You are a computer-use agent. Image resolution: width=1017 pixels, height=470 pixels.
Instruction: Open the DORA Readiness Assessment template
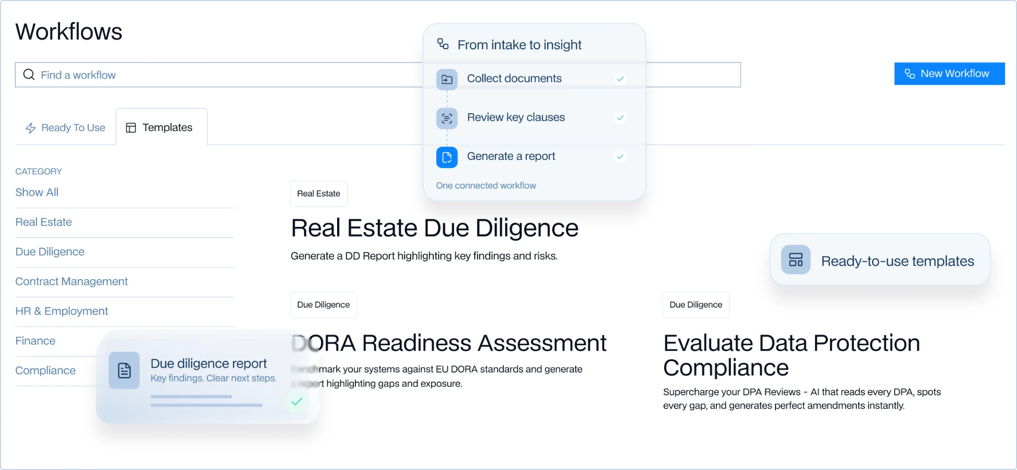[x=449, y=343]
